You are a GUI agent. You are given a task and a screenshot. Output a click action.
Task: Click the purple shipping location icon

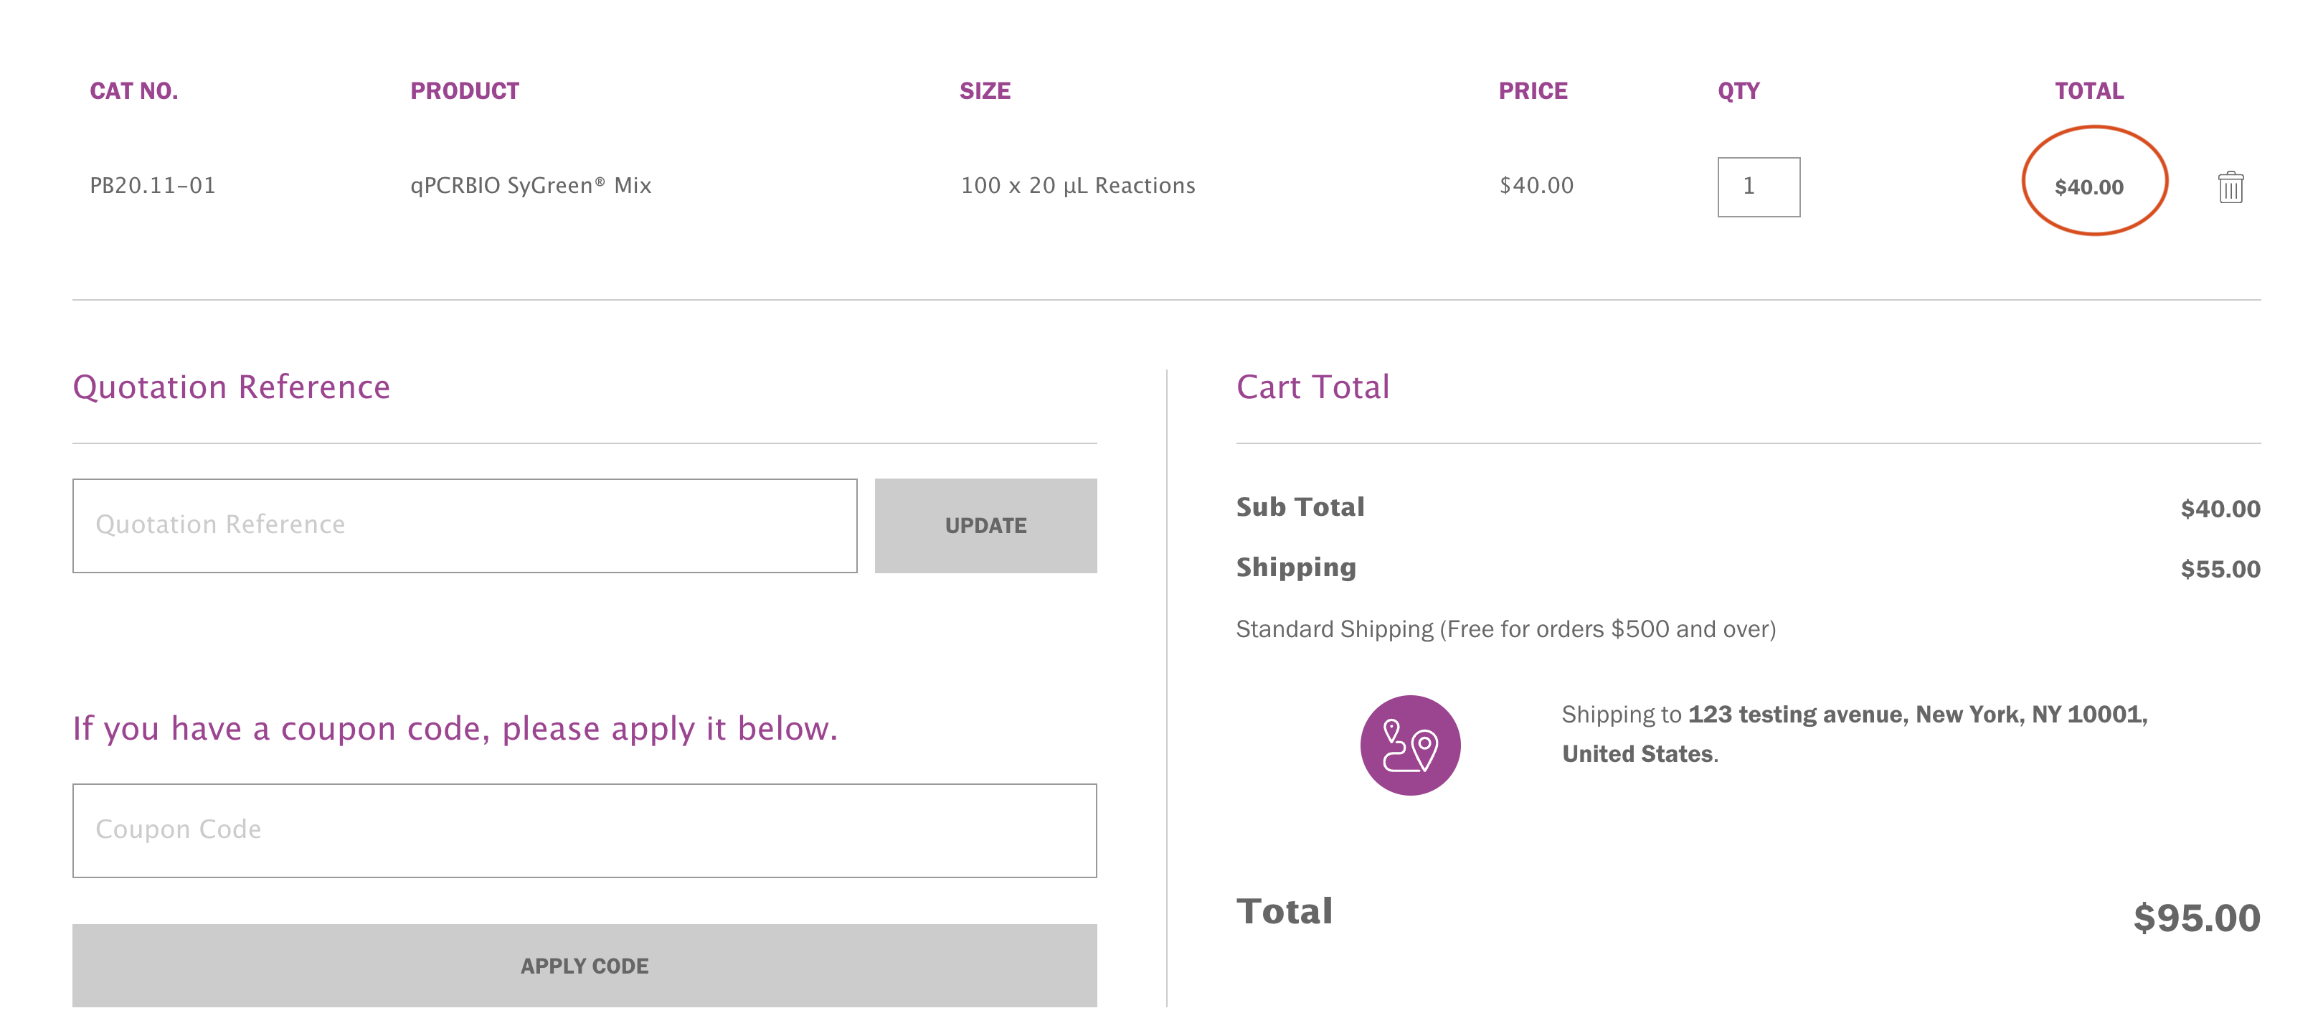[1409, 745]
